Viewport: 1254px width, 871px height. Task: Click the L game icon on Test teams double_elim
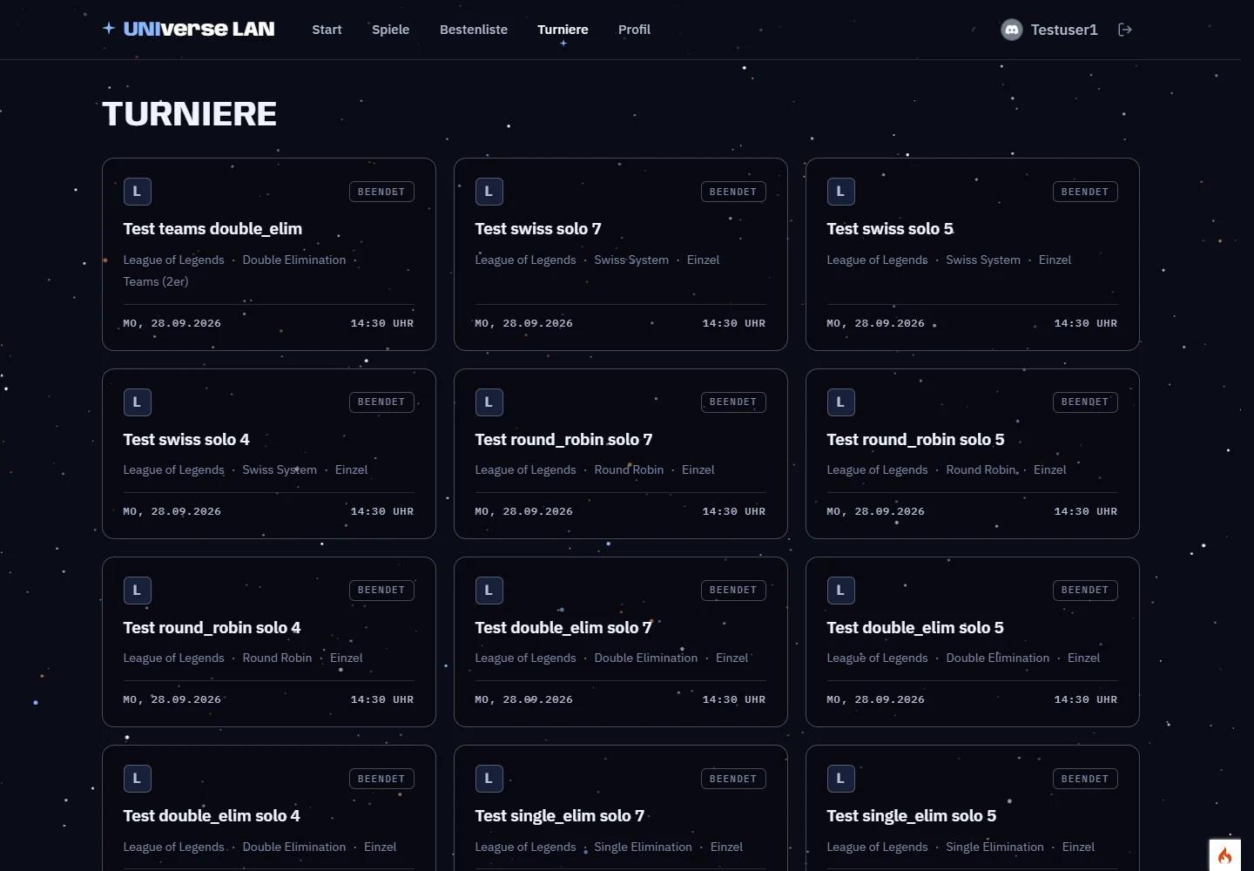138,192
